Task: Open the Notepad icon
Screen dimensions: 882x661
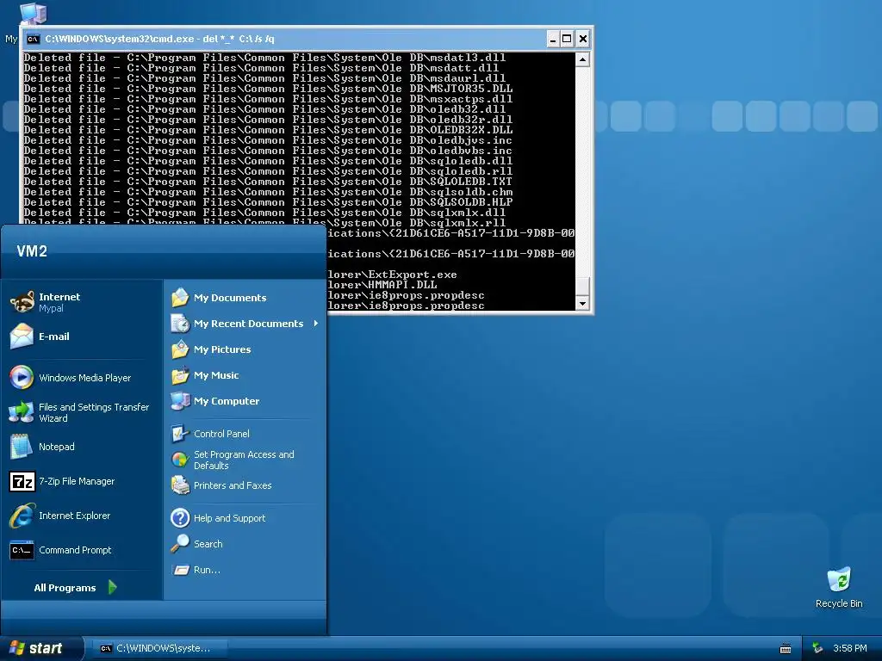Action: click(x=22, y=447)
